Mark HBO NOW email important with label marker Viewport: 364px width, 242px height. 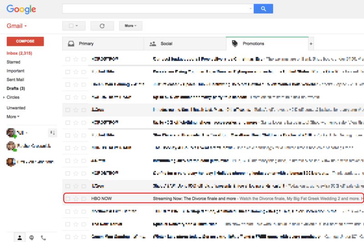pos(84,199)
